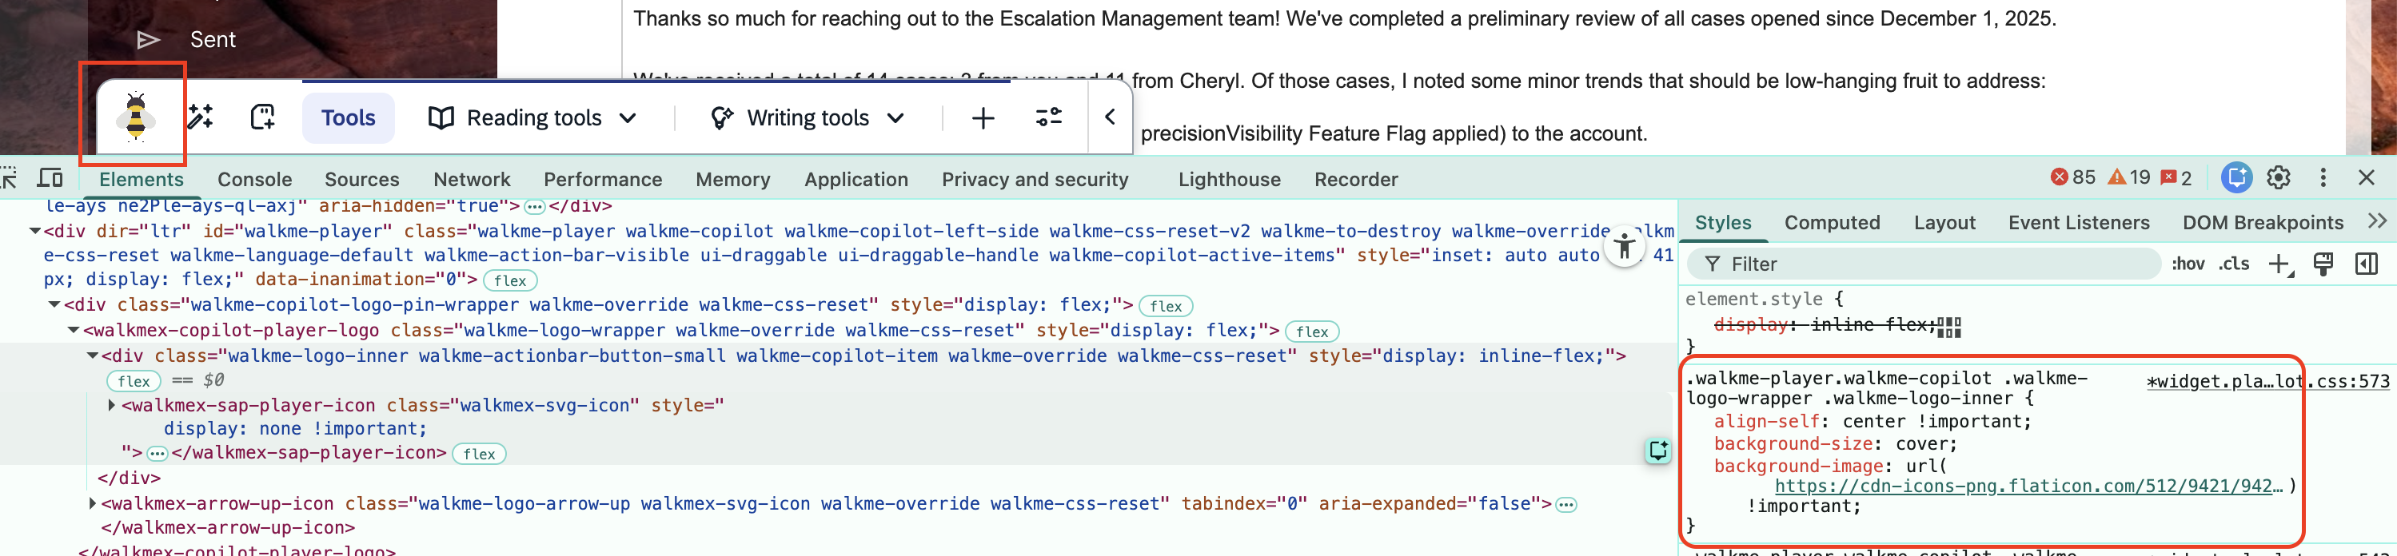This screenshot has height=556, width=2397.
Task: Click the magic wand sparkle icon
Action: point(201,117)
